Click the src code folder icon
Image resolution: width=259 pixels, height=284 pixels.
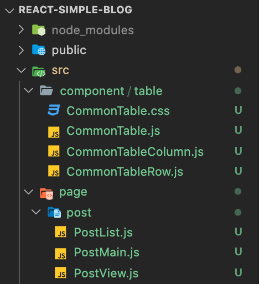(39, 71)
